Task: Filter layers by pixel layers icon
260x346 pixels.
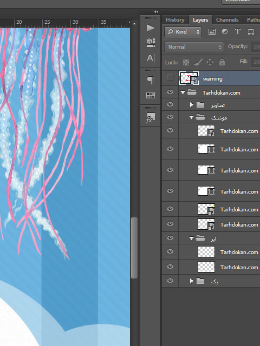Action: click(212, 31)
